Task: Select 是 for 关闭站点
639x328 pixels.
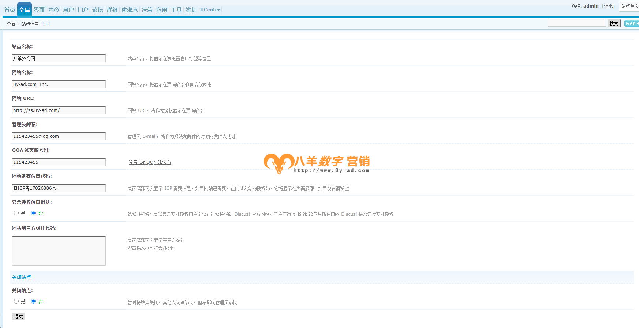Action: click(x=16, y=301)
